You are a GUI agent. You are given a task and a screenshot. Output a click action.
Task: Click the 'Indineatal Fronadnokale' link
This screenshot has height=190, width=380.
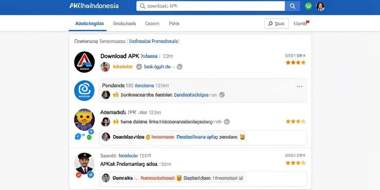pos(154,42)
